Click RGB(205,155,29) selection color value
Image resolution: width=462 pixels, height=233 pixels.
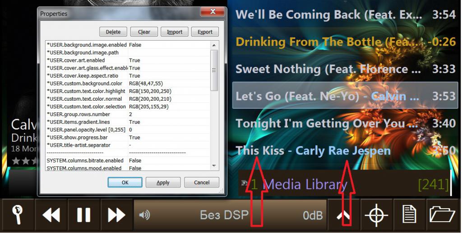pos(149,107)
